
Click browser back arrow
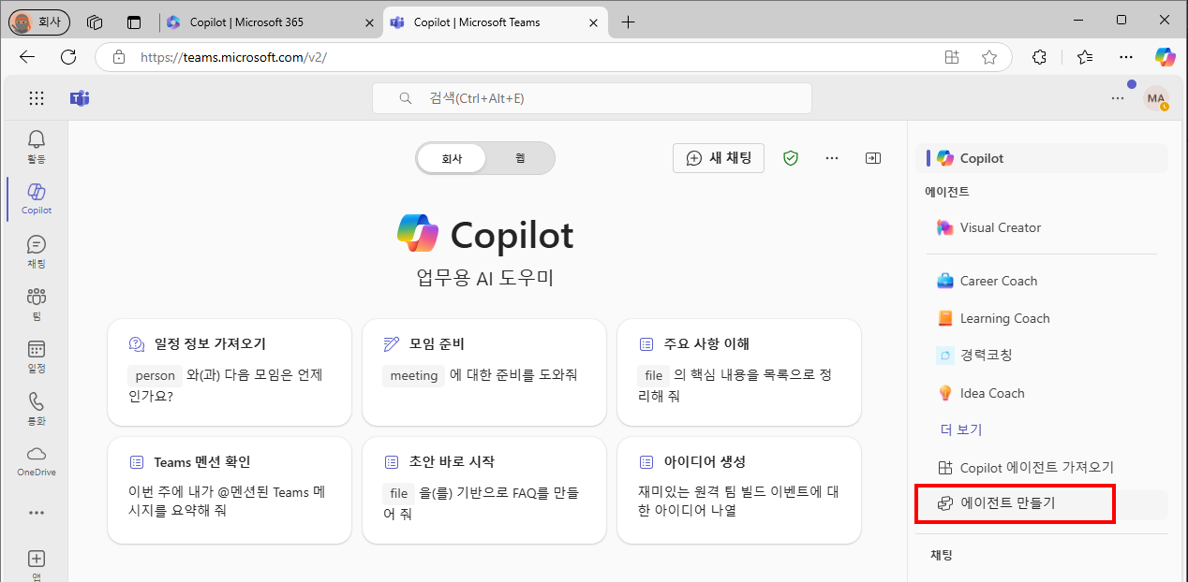27,57
